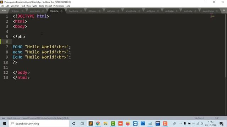Open the notification center icon
The width and height of the screenshot is (227, 127).
[221, 123]
